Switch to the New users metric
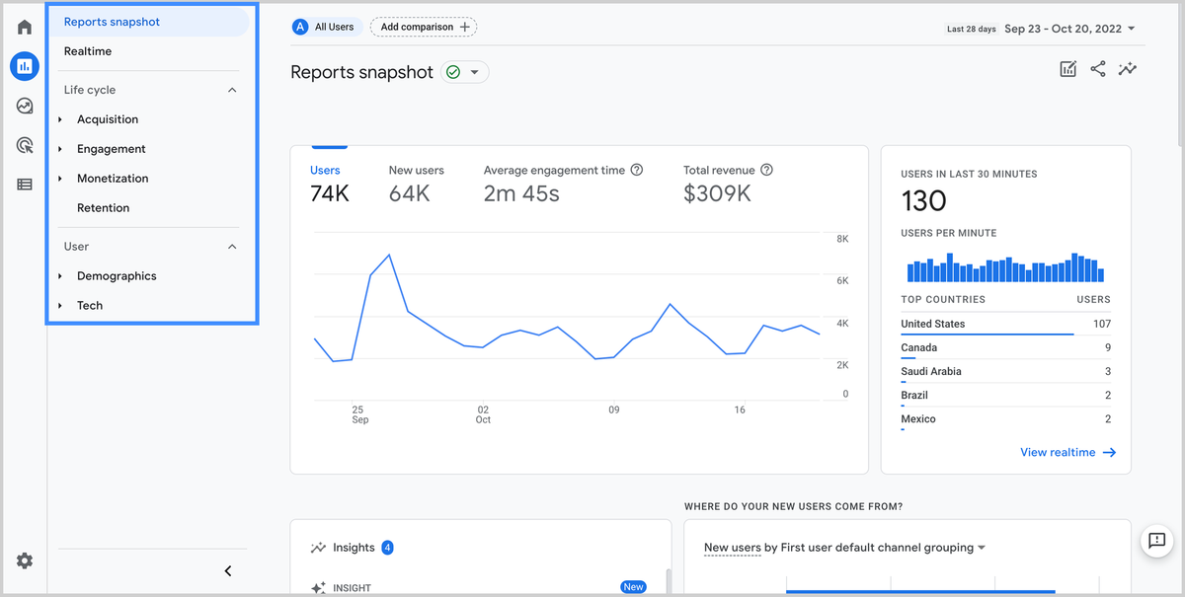Screen dimensions: 1185x597 point(416,170)
